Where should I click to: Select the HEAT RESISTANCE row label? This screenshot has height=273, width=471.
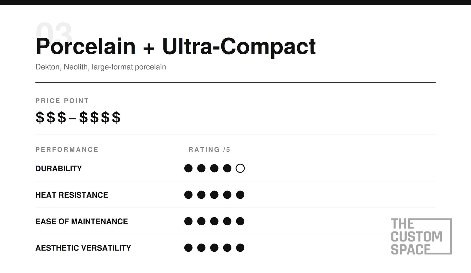click(72, 195)
